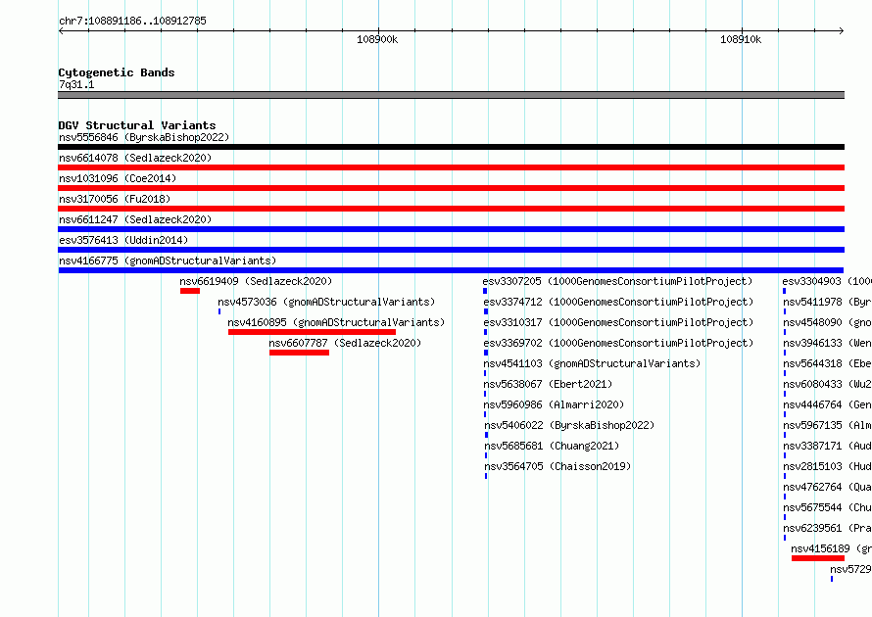Select esv3369702 variant label

click(618, 343)
